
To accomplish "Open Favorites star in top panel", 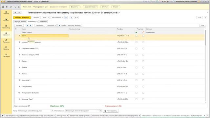I will point(7,7).
